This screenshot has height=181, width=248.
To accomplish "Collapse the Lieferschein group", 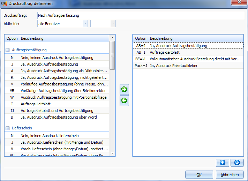I will (8, 128).
